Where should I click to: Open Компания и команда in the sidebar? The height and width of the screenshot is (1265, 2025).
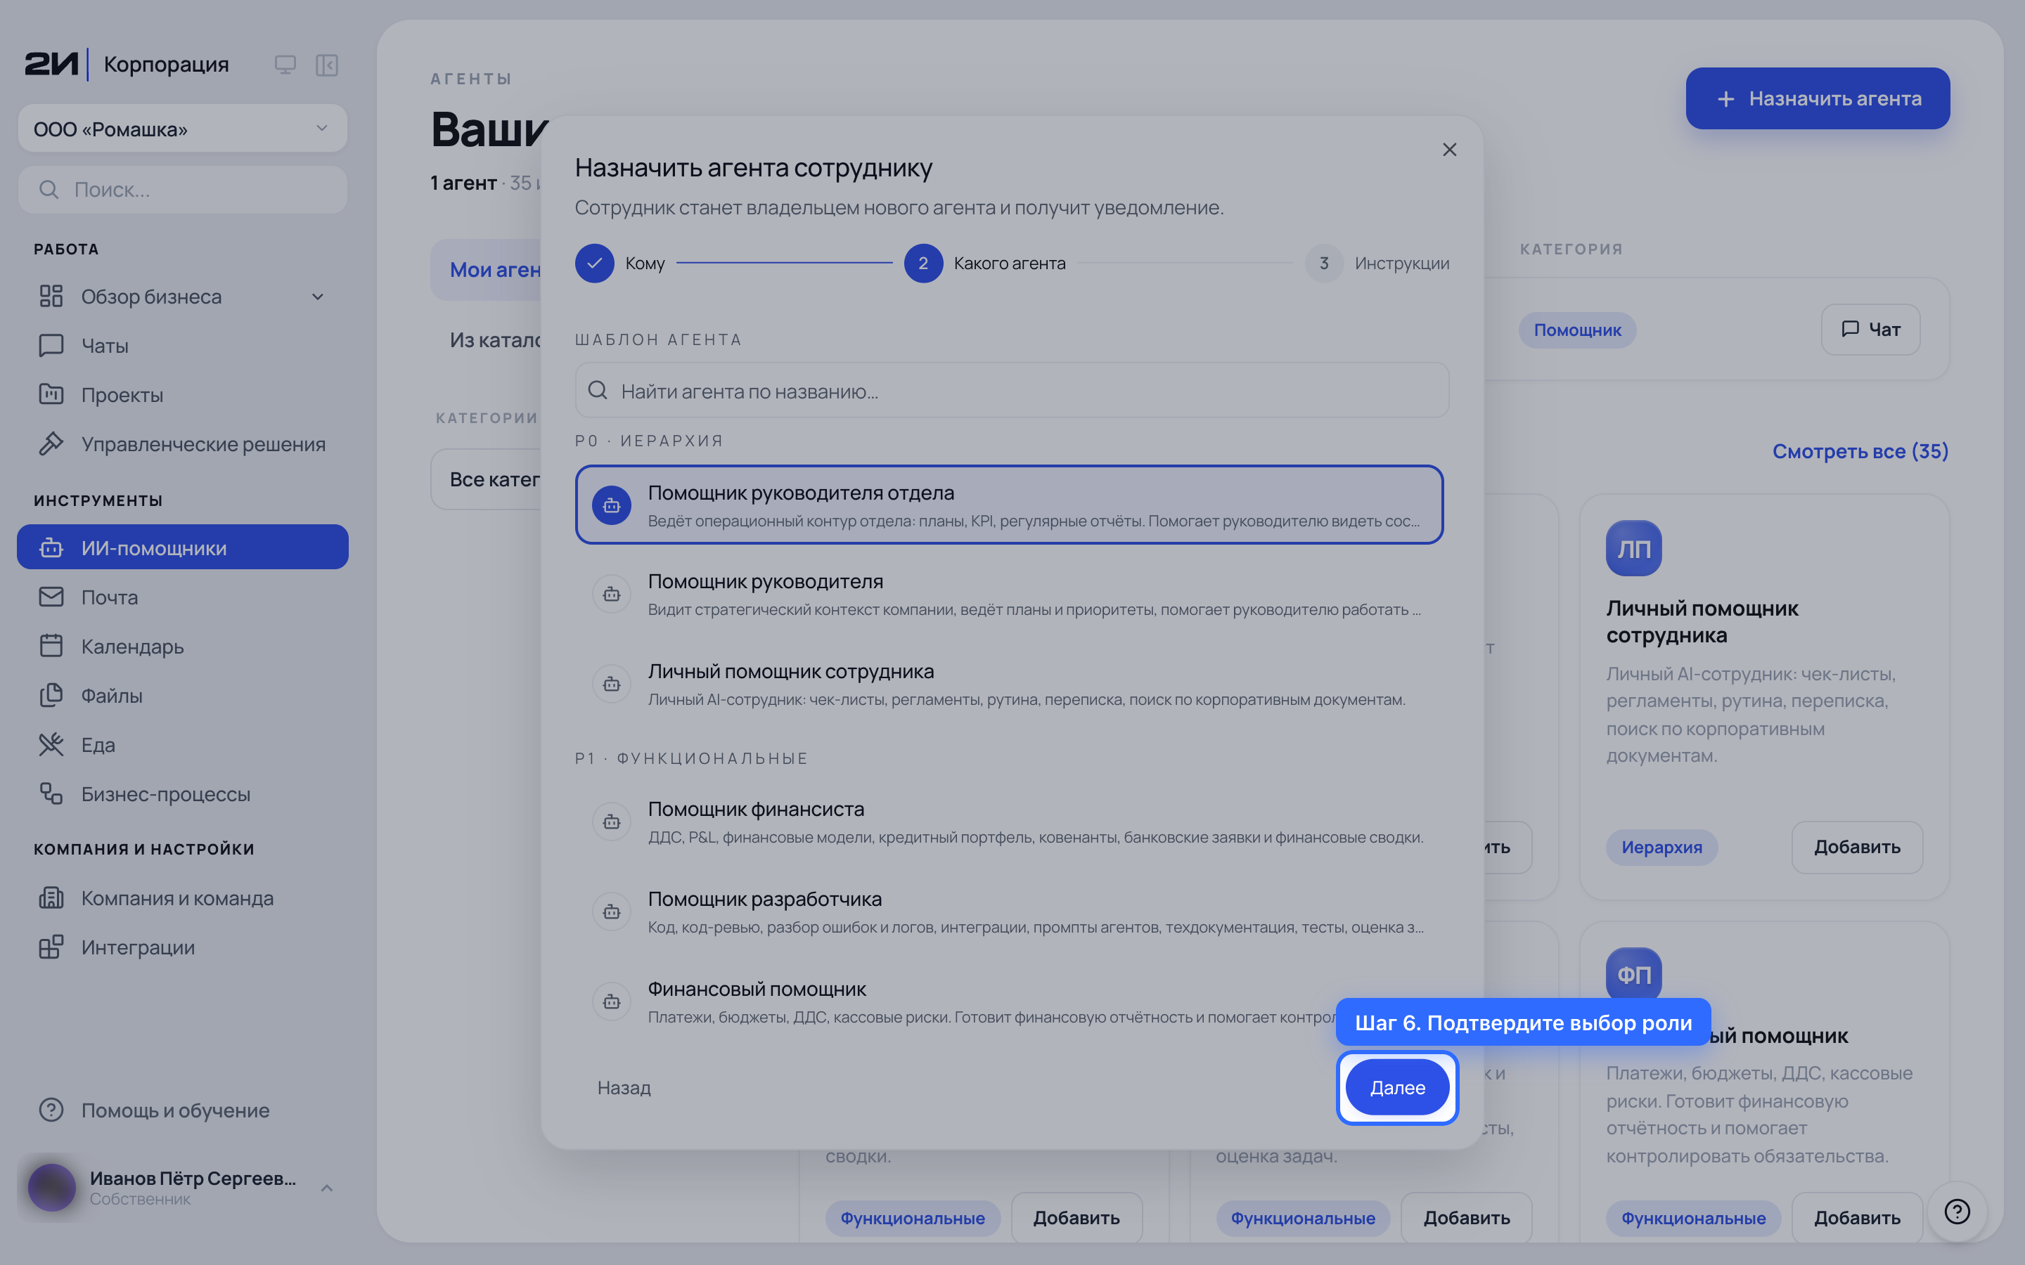pyautogui.click(x=182, y=897)
